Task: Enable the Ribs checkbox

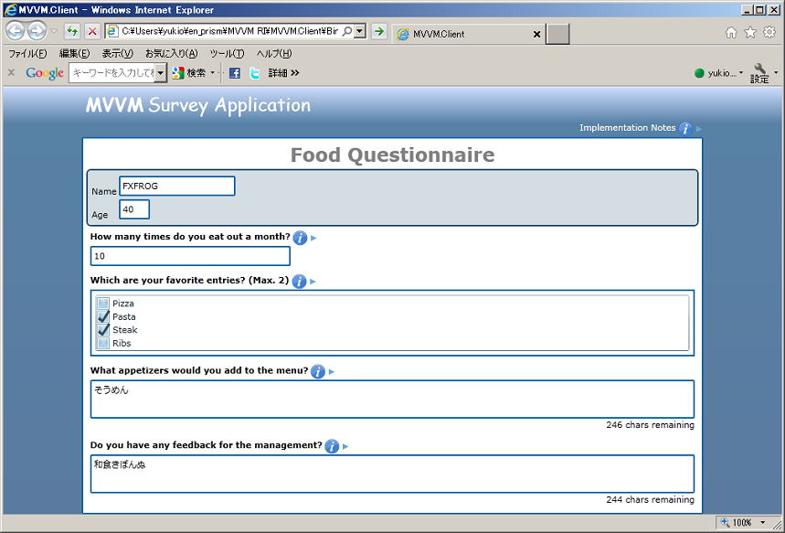Action: tap(103, 344)
